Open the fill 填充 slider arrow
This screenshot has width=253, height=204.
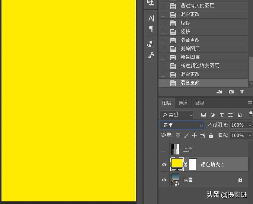[x=250, y=136]
